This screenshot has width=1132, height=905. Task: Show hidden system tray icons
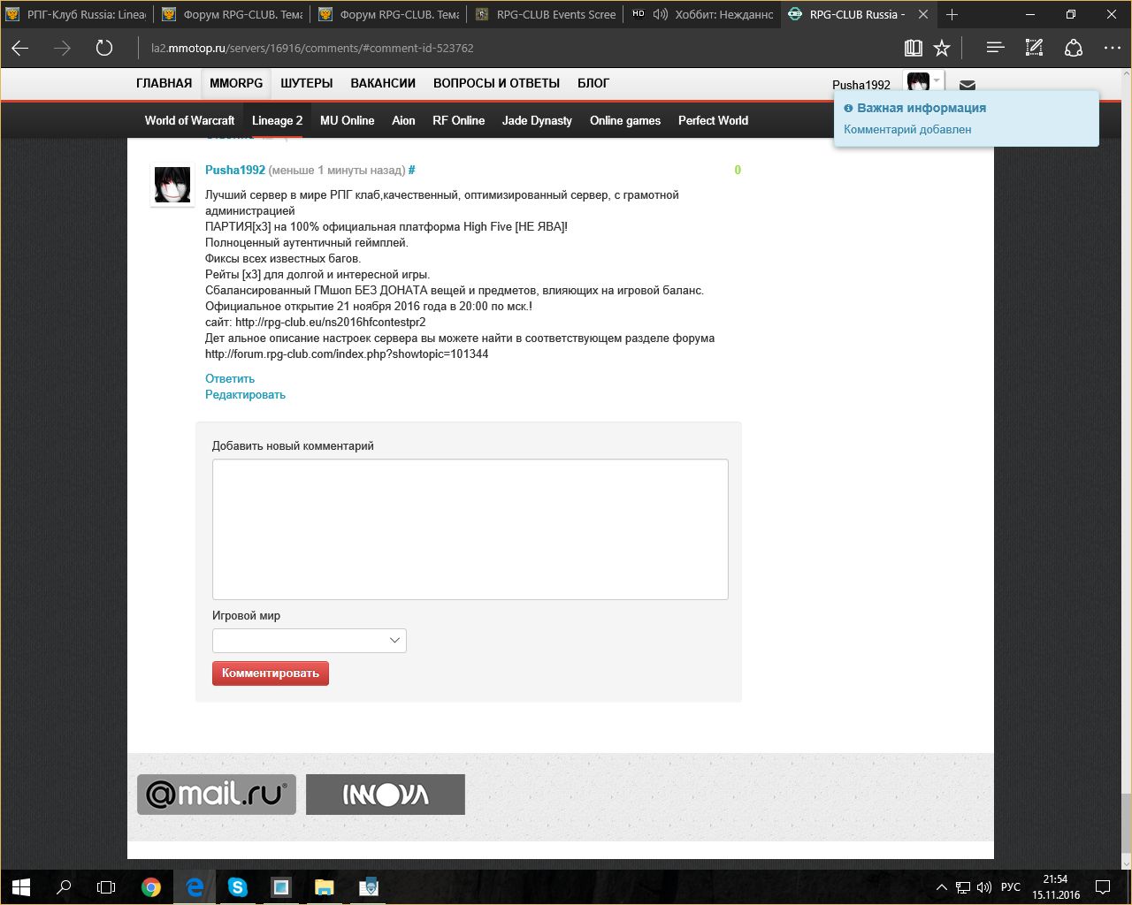(941, 887)
